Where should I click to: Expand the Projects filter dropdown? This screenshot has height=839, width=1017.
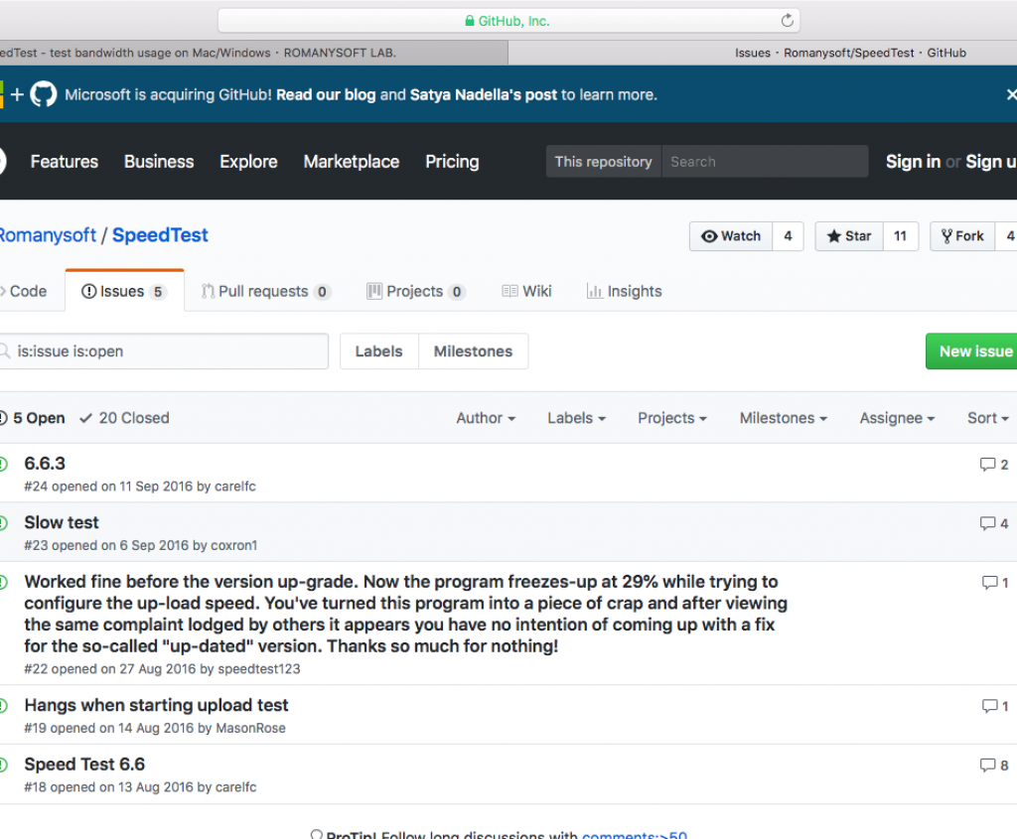(672, 418)
